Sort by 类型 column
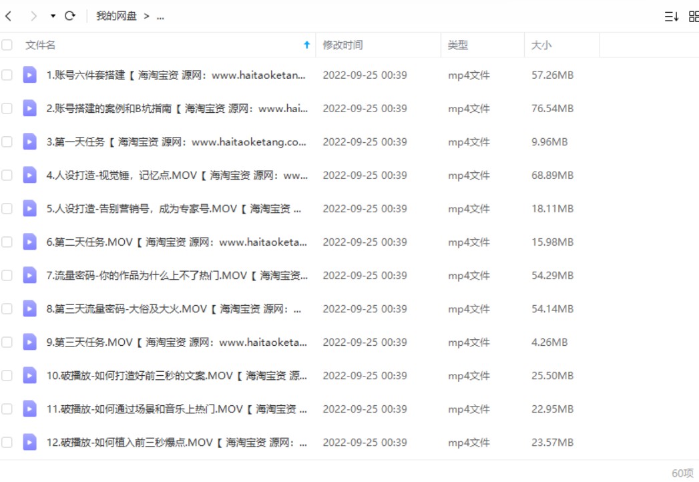 point(458,45)
